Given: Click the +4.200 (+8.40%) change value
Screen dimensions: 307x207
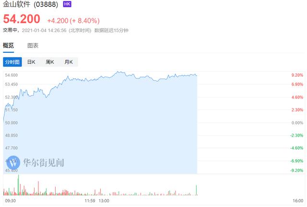Looking at the screenshot, I should click(x=73, y=21).
